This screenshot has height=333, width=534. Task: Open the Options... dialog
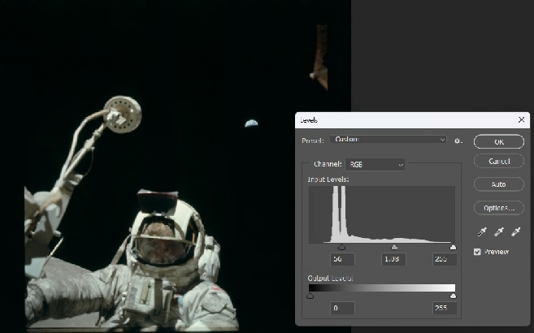(x=498, y=208)
